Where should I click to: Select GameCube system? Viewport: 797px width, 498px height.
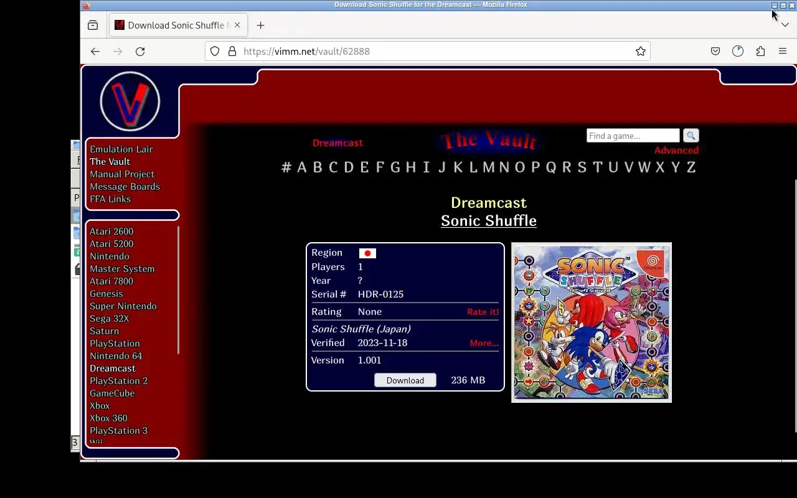coord(112,393)
